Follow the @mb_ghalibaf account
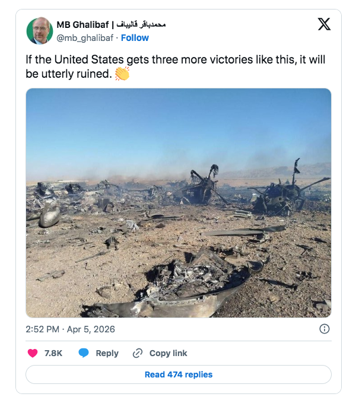Image resolution: width=356 pixels, height=400 pixels. pyautogui.click(x=135, y=37)
